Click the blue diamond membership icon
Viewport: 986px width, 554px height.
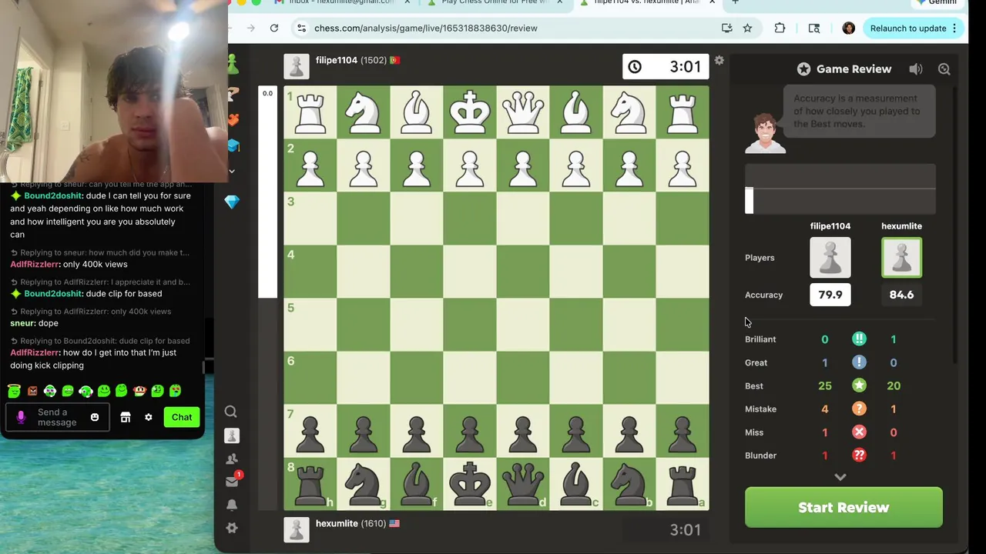tap(232, 202)
